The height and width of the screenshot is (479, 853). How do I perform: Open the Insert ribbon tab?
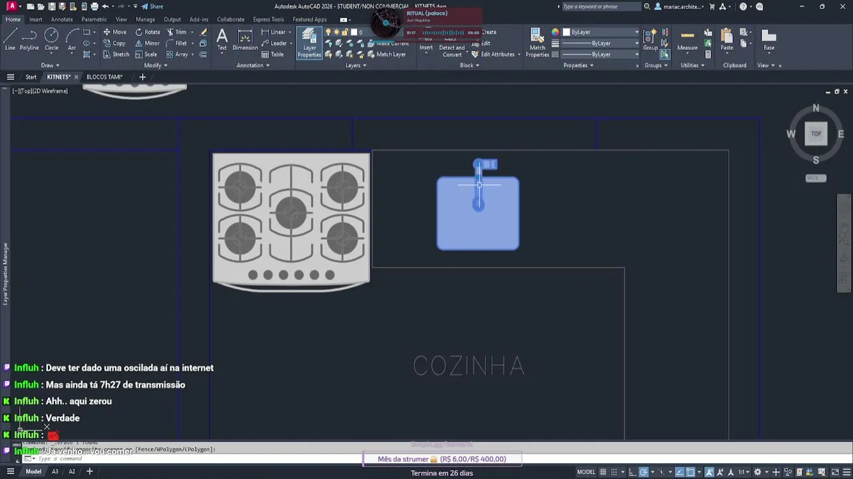[35, 19]
